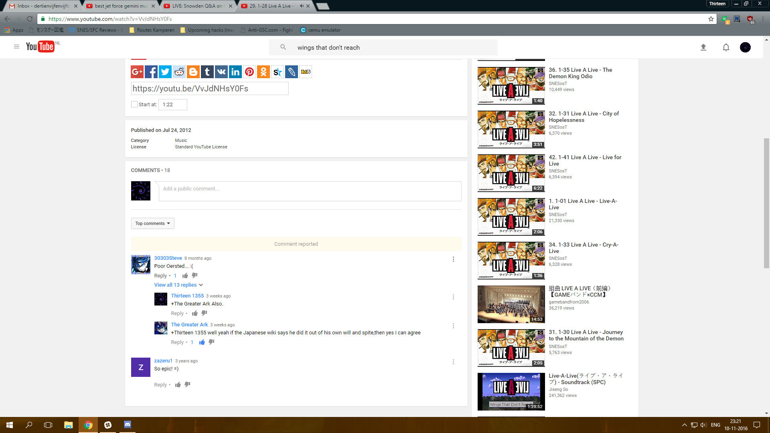Screen dimensions: 770x433
Task: Share video on Facebook
Action: [x=151, y=72]
